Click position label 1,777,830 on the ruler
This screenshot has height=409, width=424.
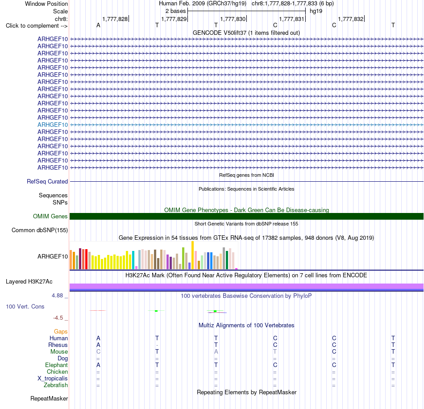click(233, 19)
